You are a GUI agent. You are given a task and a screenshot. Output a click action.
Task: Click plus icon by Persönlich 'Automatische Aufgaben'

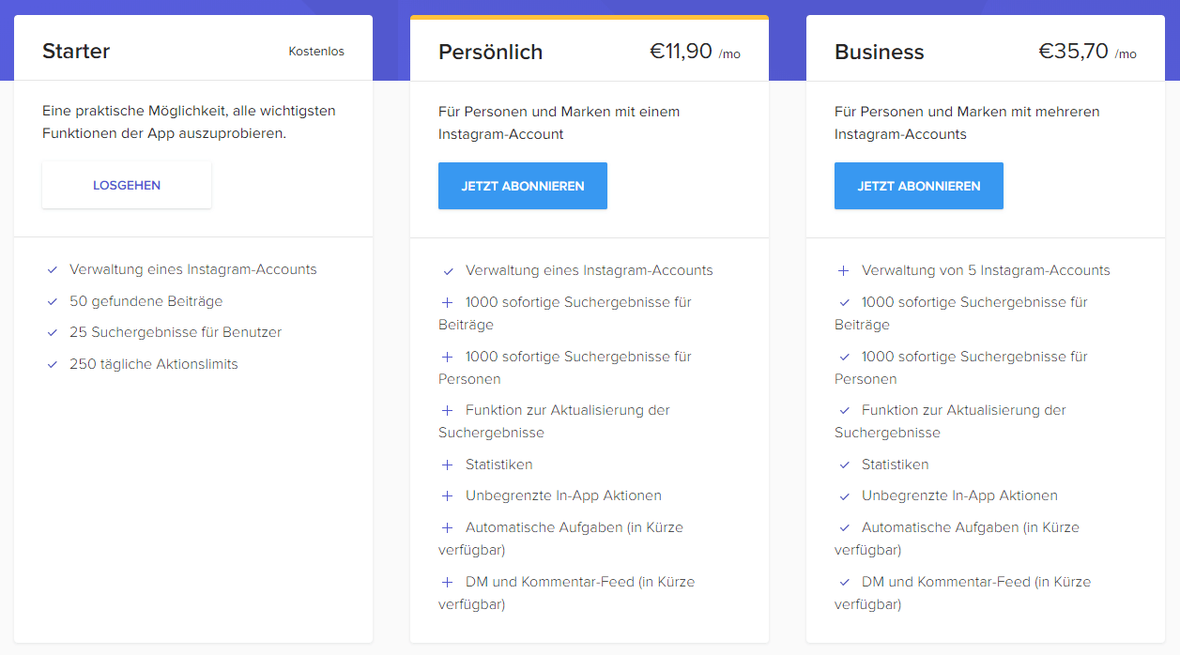tap(448, 527)
